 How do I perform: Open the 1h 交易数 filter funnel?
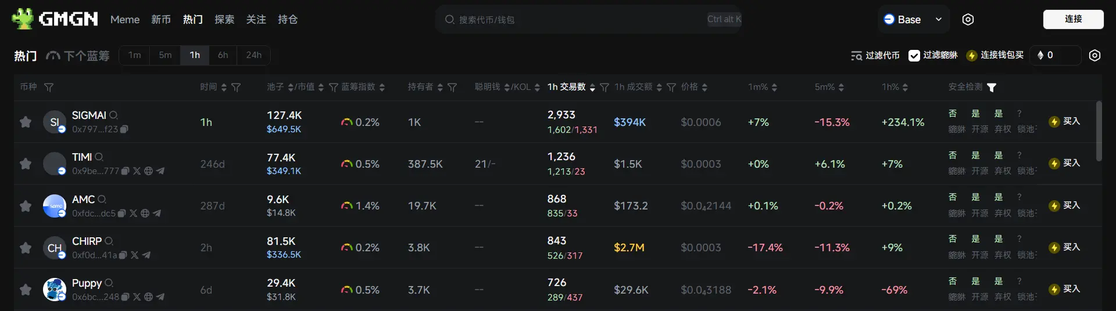click(604, 88)
